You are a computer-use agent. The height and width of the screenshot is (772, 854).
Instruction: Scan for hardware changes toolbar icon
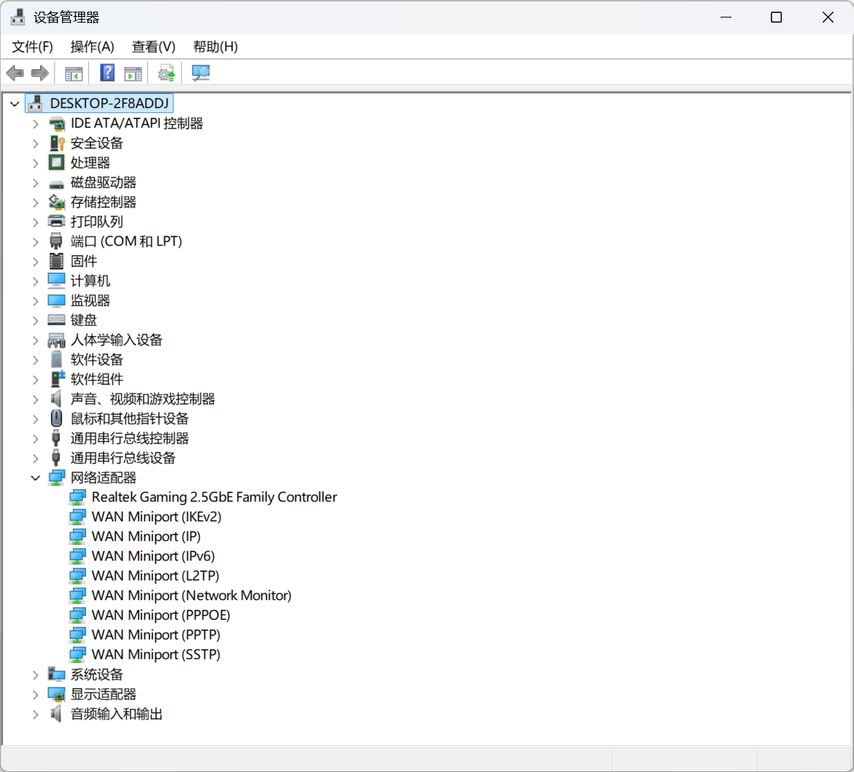[201, 73]
